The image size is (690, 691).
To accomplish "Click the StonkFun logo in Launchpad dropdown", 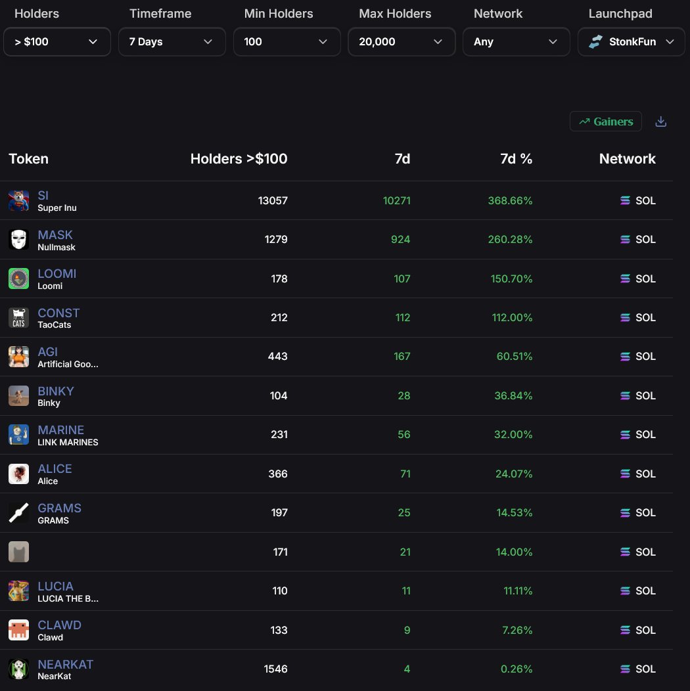I will pyautogui.click(x=595, y=42).
